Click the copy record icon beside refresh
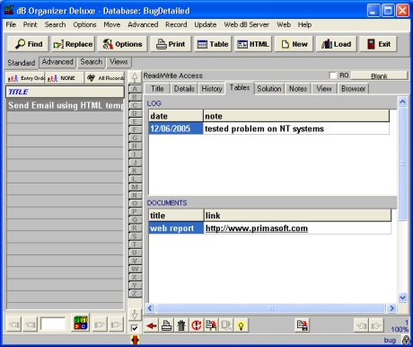 click(211, 325)
